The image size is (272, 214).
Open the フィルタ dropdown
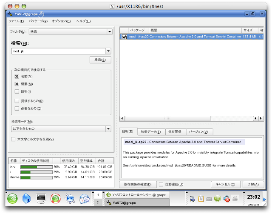(x=109, y=31)
